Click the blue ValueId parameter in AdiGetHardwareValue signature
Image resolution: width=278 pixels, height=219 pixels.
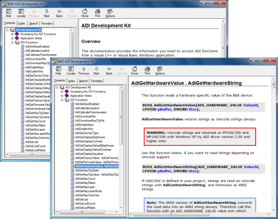click(x=251, y=105)
